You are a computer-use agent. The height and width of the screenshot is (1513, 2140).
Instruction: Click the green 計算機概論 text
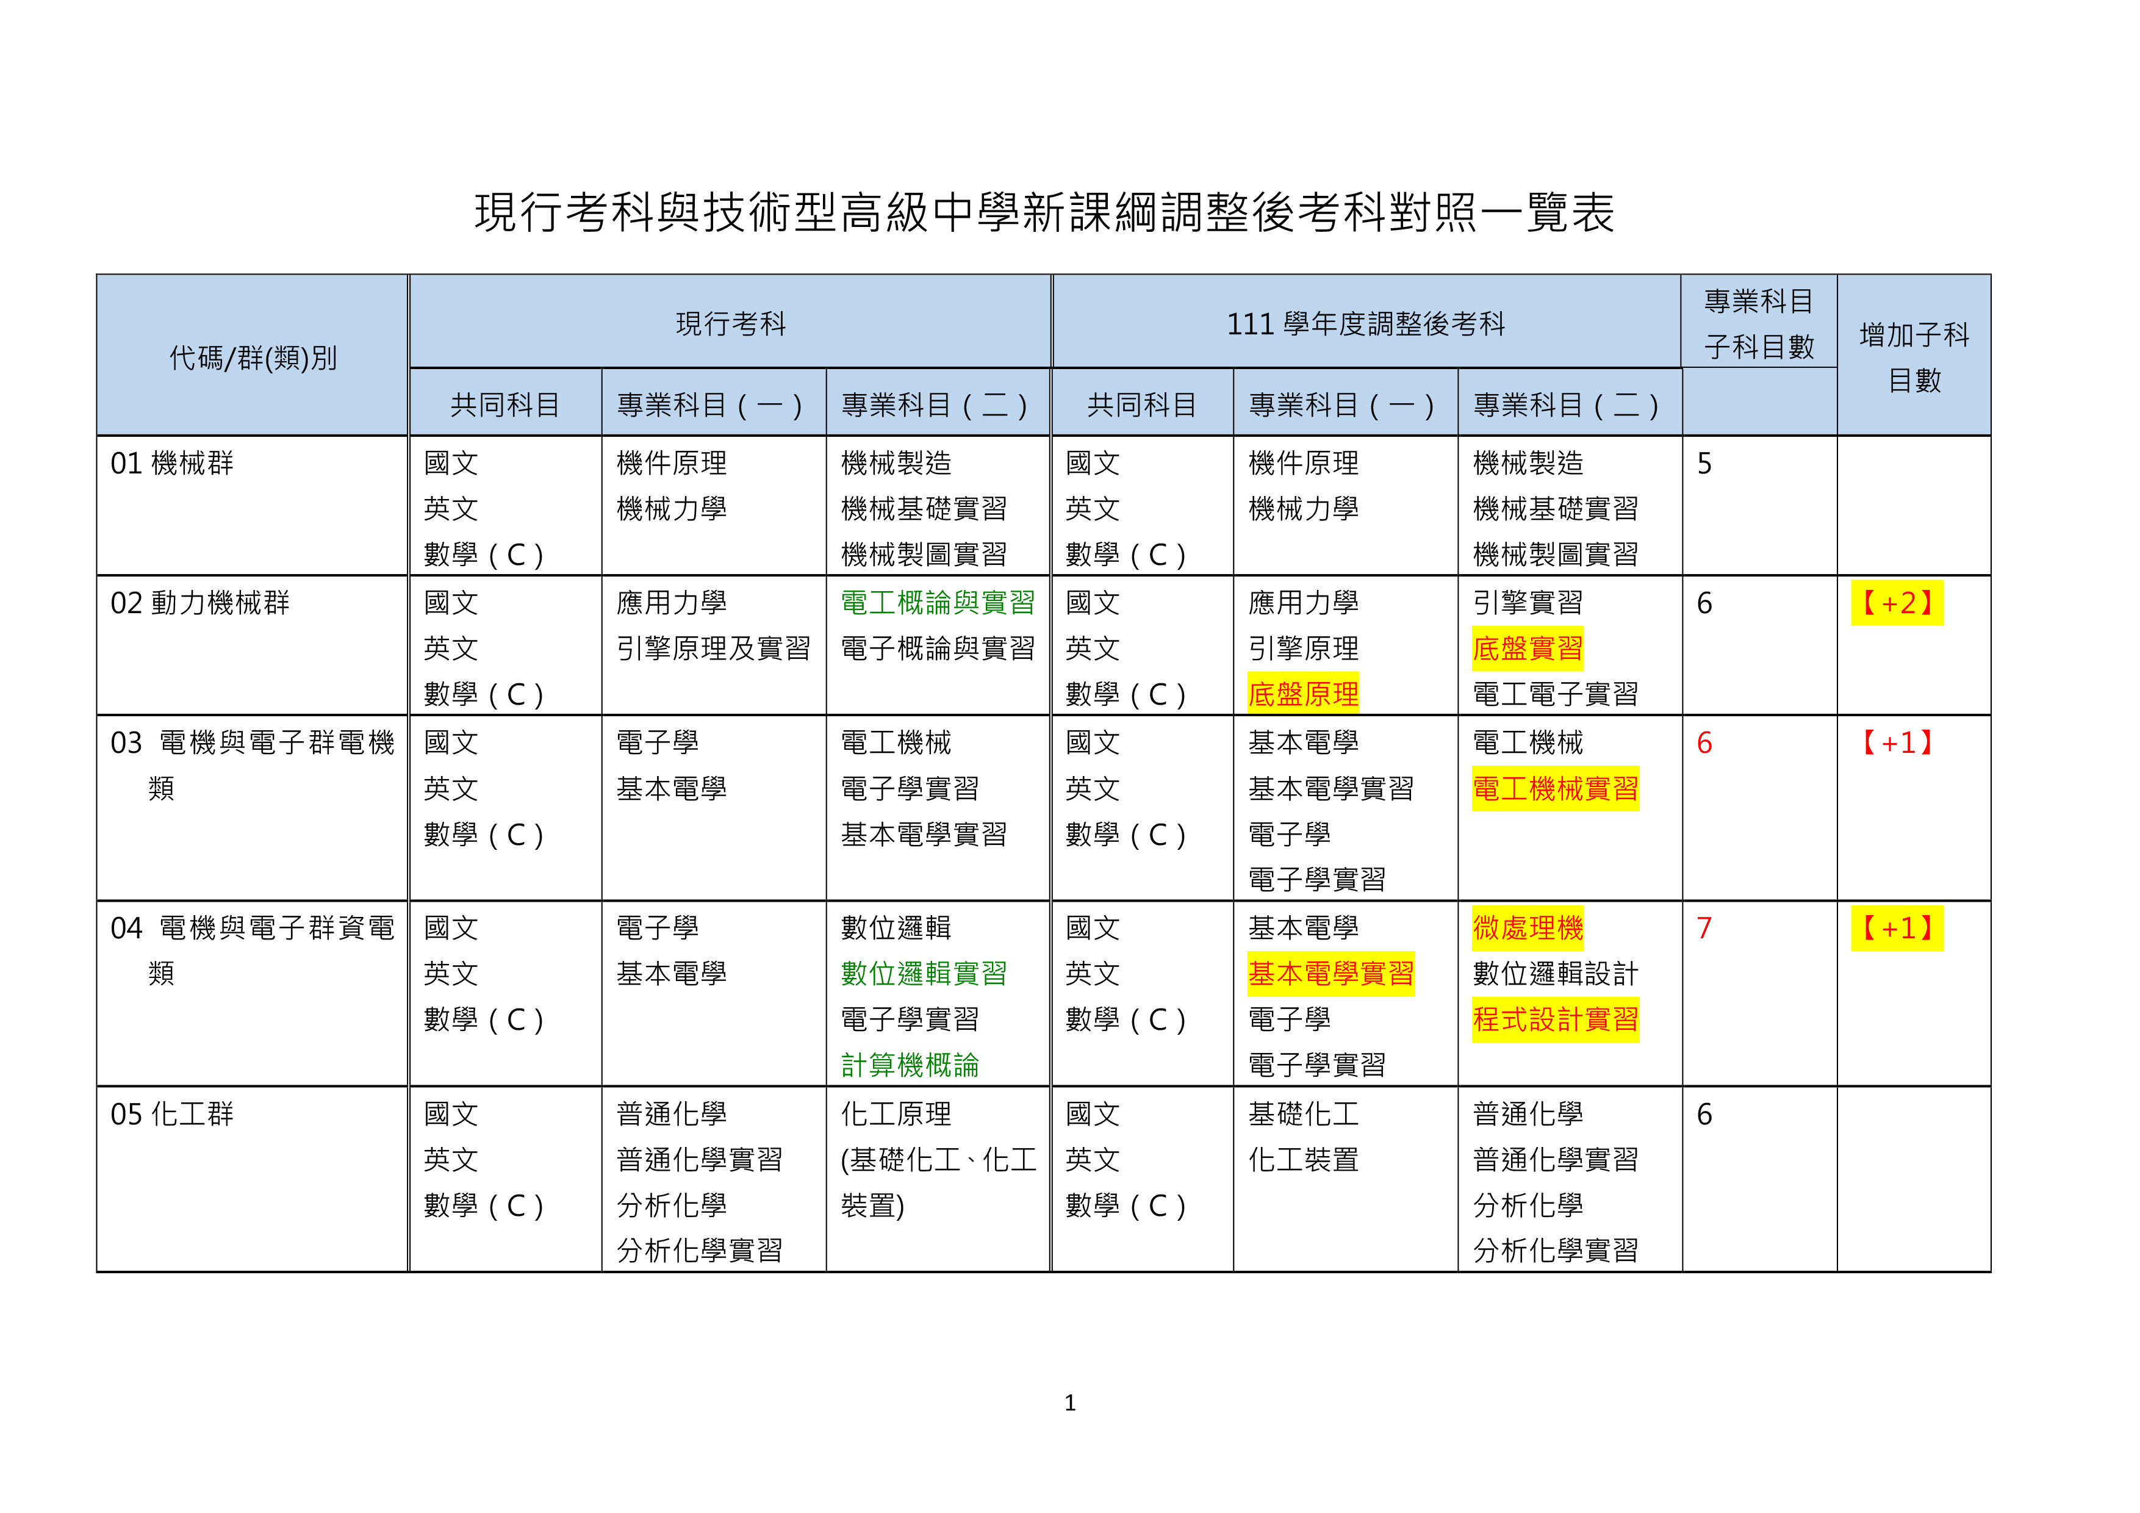point(910,1066)
